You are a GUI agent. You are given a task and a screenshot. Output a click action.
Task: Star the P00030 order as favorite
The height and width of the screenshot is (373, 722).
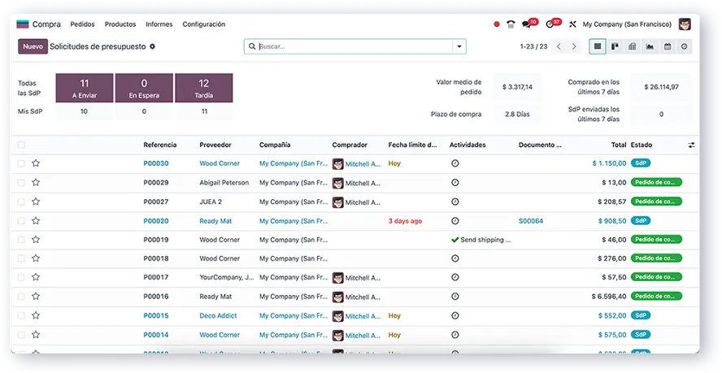(36, 163)
